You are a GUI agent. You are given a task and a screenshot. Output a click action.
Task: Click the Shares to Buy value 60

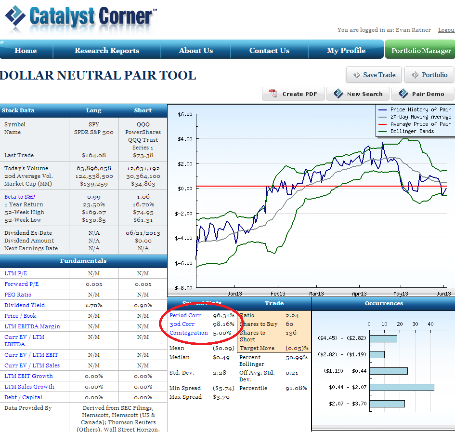pos(289,324)
